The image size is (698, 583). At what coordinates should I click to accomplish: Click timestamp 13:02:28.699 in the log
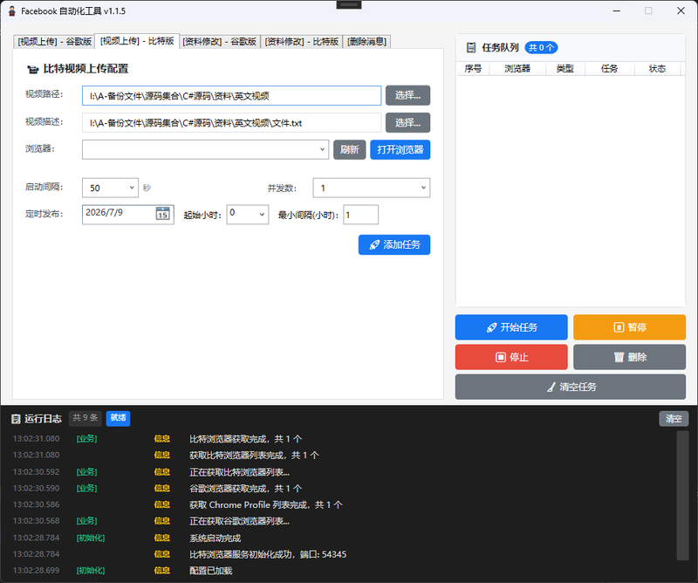pos(36,571)
